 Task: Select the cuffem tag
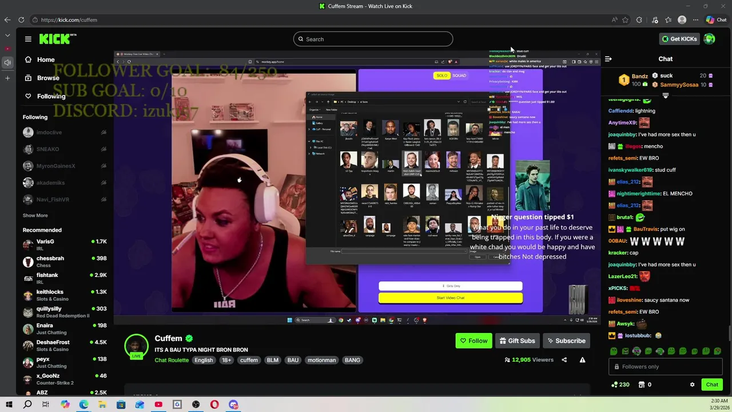point(249,360)
